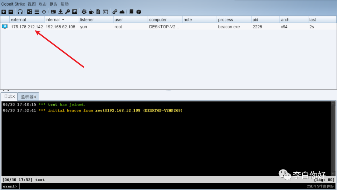Click the event log scrollbar up arrow

(333, 104)
